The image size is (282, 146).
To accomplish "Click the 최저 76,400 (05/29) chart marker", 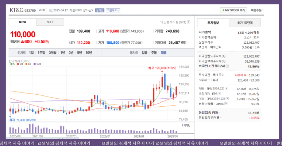I will tap(23, 120).
